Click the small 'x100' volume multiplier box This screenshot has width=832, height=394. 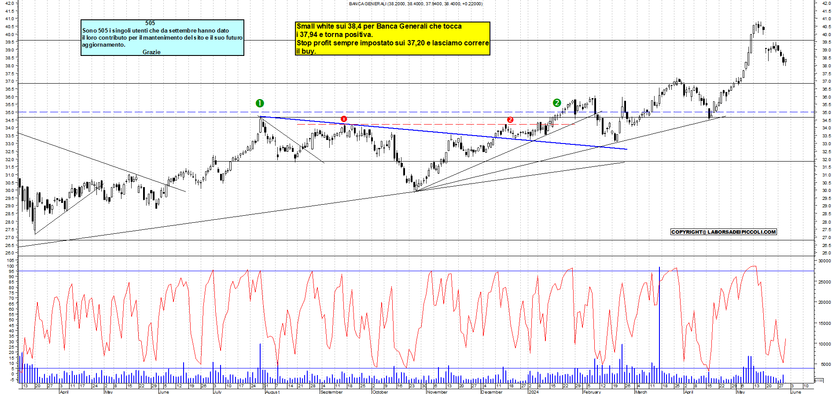click(819, 380)
